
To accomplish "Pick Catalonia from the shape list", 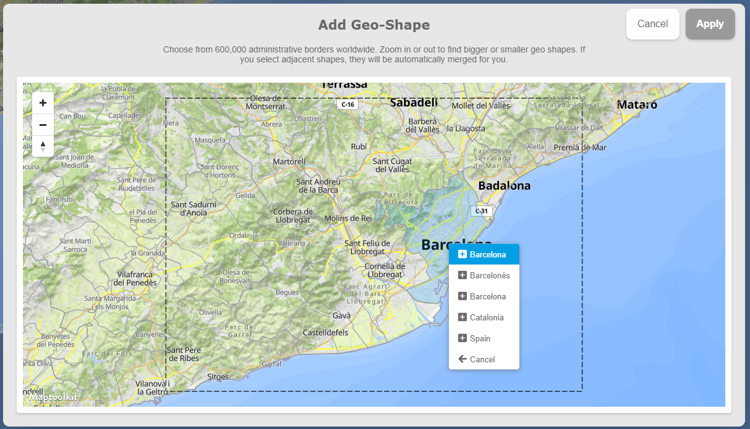I will [484, 317].
